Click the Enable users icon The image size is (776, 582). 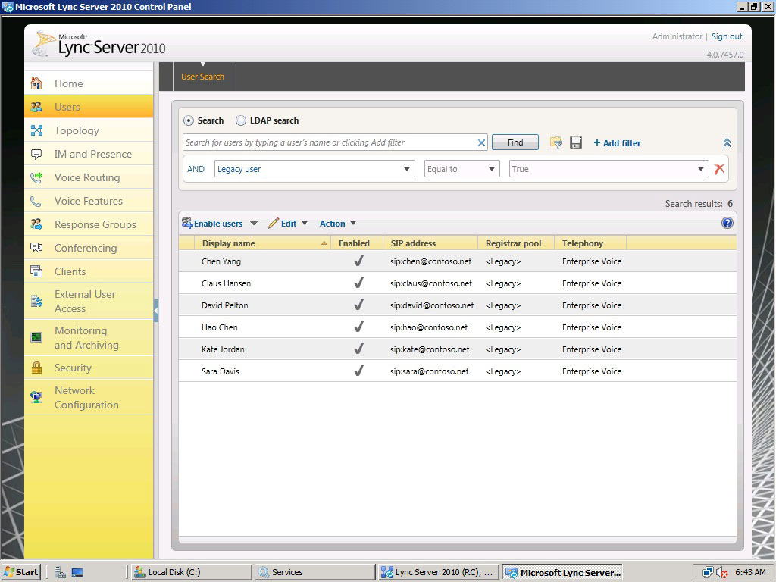[x=187, y=224]
